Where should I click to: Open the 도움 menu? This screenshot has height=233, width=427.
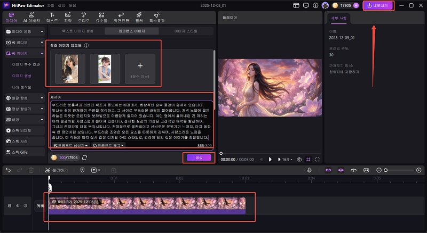coord(73,5)
